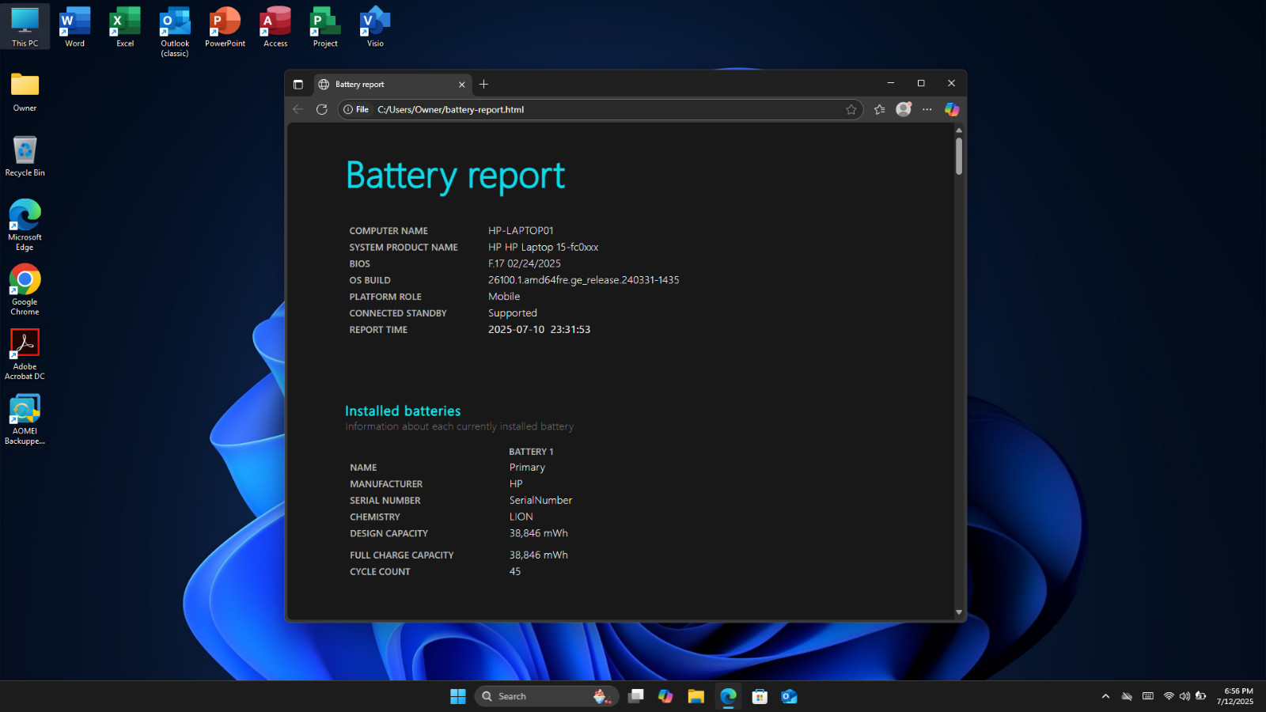1266x712 pixels.
Task: Open the Windows Start menu
Action: [x=458, y=696]
